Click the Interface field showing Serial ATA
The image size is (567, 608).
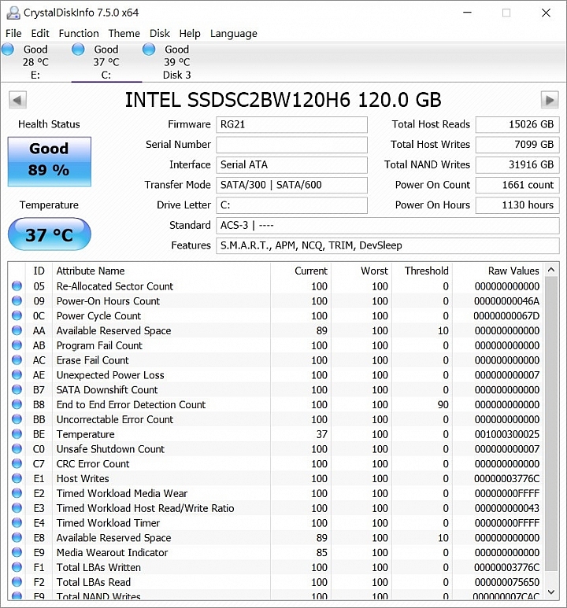click(291, 165)
